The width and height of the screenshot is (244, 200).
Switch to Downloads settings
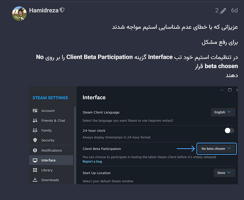coord(51,180)
